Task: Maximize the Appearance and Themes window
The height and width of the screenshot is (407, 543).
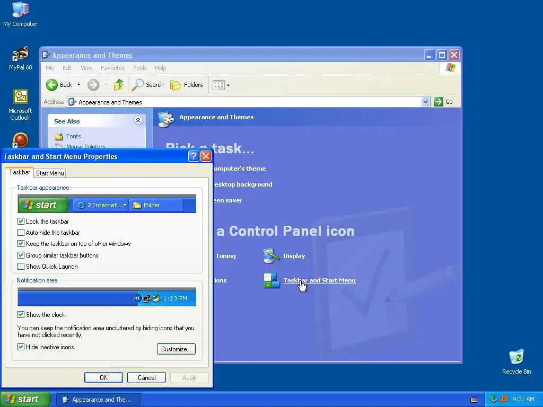Action: (442, 55)
